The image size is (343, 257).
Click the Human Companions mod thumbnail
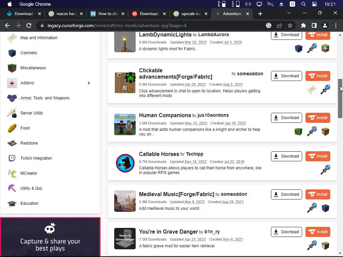(x=125, y=124)
